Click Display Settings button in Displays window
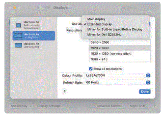 [49, 106]
